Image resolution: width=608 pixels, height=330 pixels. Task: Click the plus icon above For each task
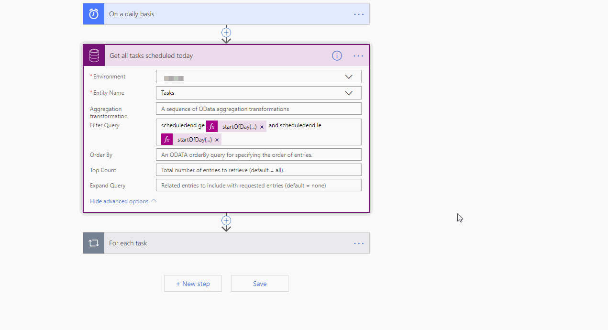point(226,221)
